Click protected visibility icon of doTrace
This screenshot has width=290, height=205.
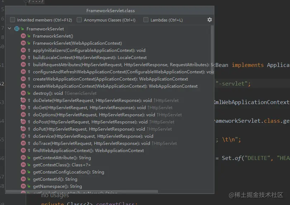pyautogui.click(x=29, y=143)
